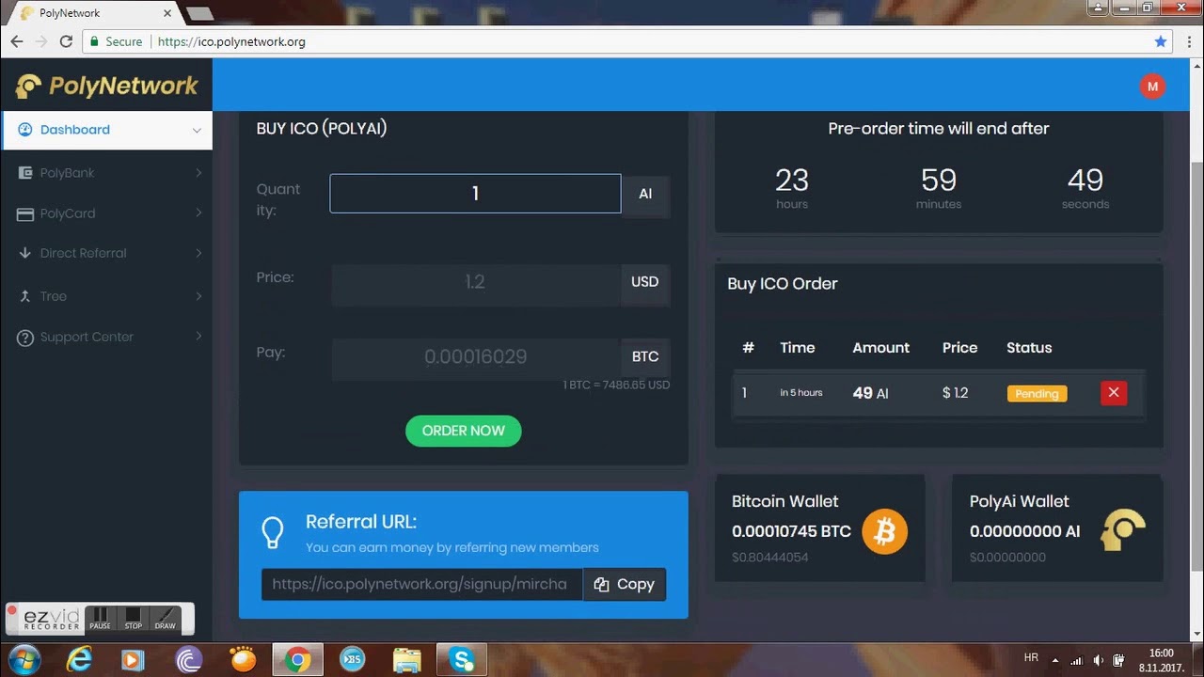The height and width of the screenshot is (677, 1204).
Task: Click the '1 BTC = 7486.85 USD' rate text
Action: [616, 385]
